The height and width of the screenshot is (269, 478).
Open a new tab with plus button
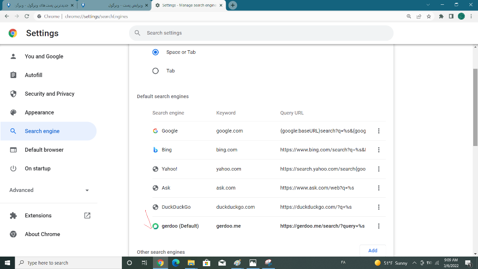233,5
